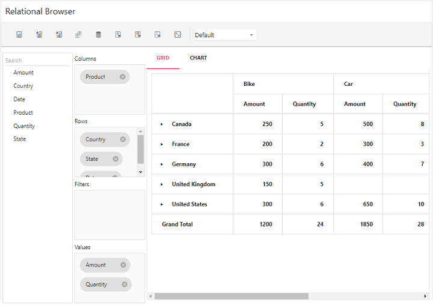Viewport: 433px width, 305px height.
Task: Switch to the CHART tab
Action: (198, 58)
